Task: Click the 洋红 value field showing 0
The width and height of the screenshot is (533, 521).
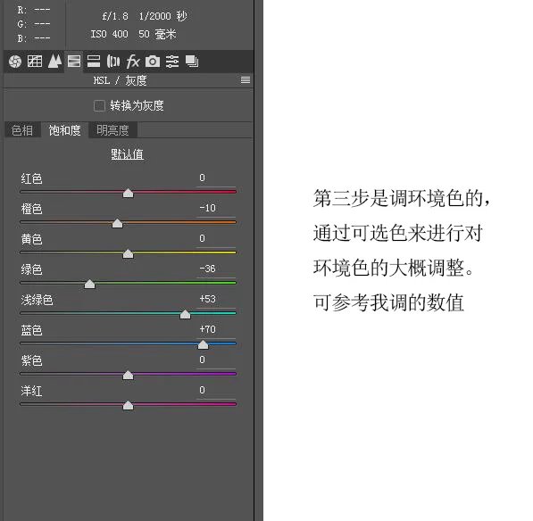Action: (216, 390)
